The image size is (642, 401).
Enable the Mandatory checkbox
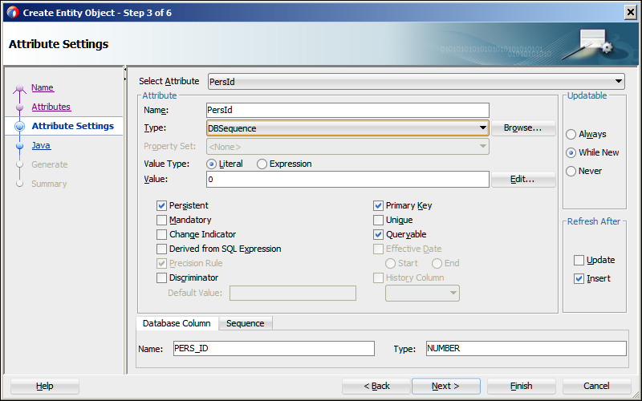(x=162, y=220)
